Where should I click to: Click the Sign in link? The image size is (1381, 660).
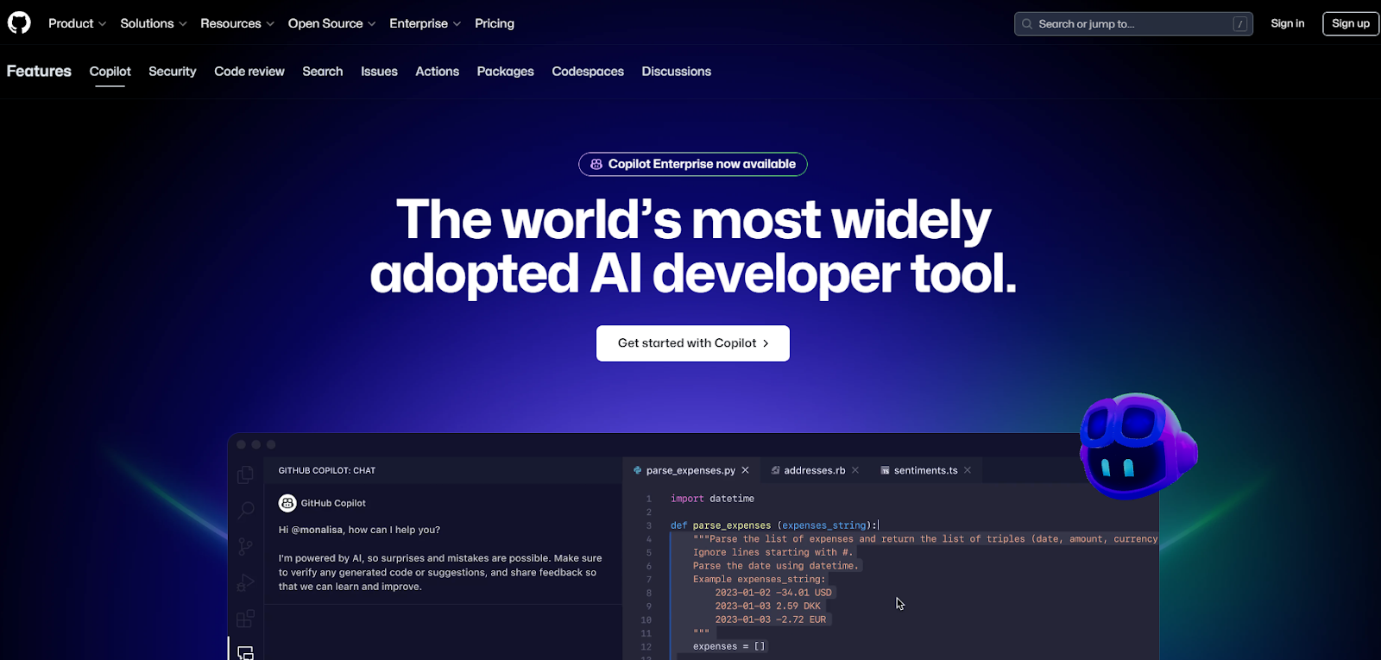(1288, 23)
